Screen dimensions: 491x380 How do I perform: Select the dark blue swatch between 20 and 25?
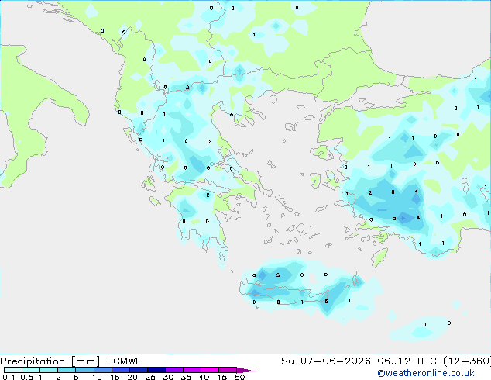[x=139, y=370]
